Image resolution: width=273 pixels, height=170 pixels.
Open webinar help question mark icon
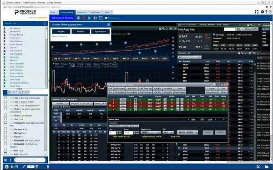266,12
